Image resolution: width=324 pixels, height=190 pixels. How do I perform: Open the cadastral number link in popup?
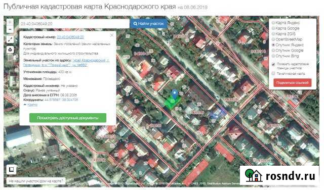tap(70, 37)
